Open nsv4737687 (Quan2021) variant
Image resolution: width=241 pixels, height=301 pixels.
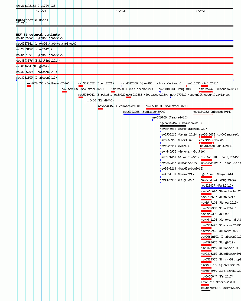pos(218,197)
